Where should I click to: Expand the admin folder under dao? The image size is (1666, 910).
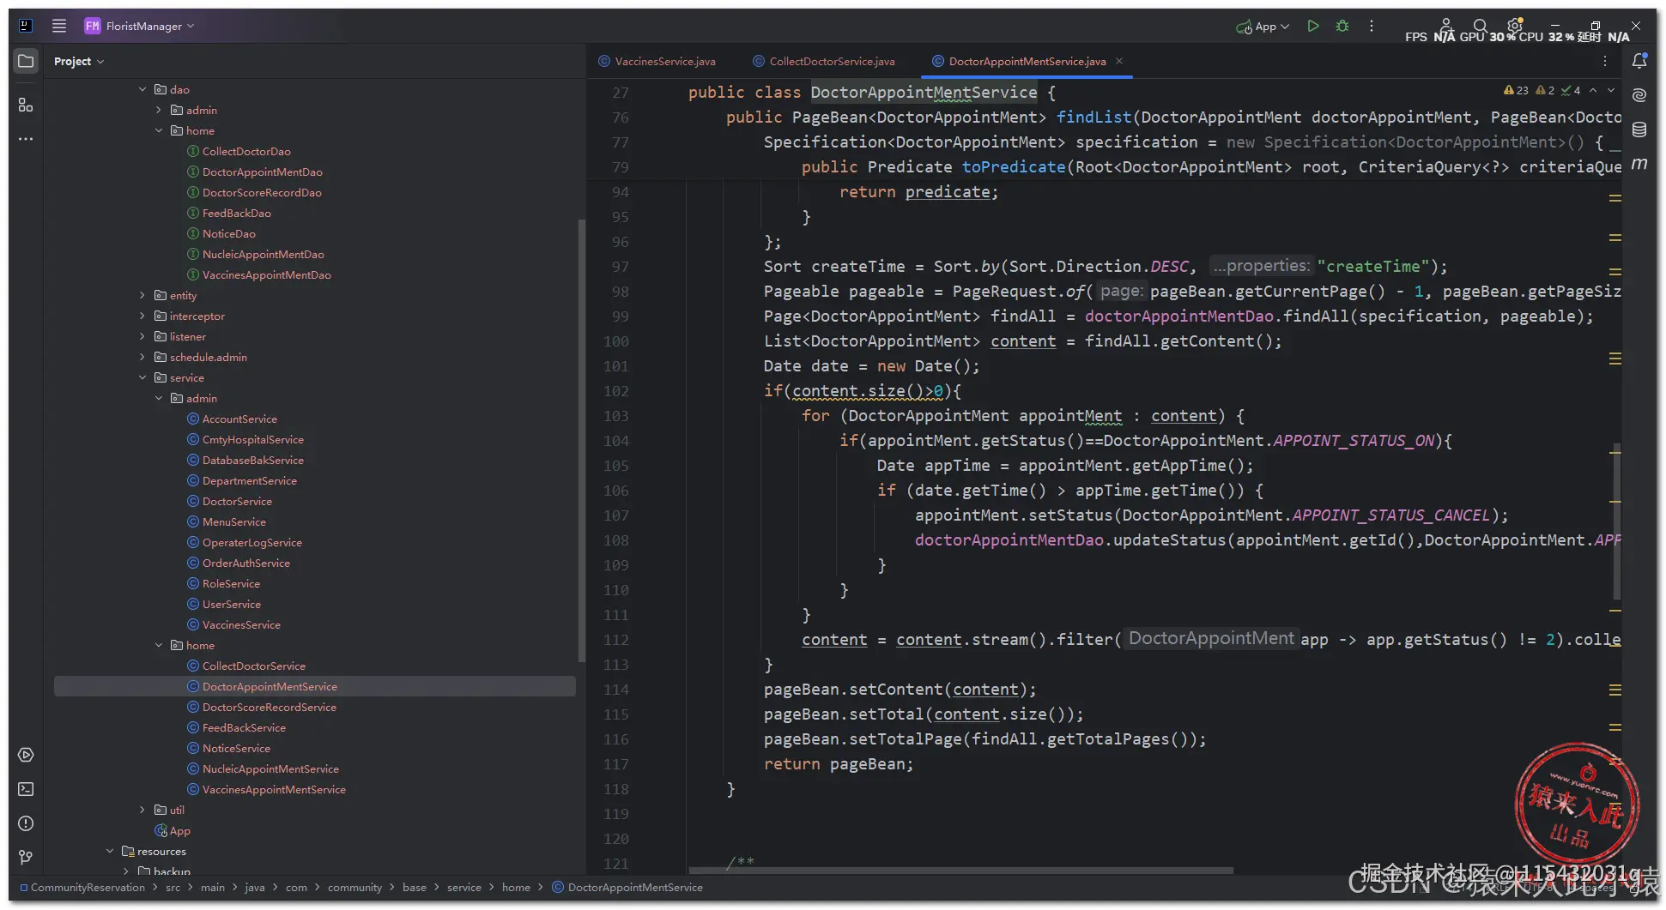(x=159, y=110)
